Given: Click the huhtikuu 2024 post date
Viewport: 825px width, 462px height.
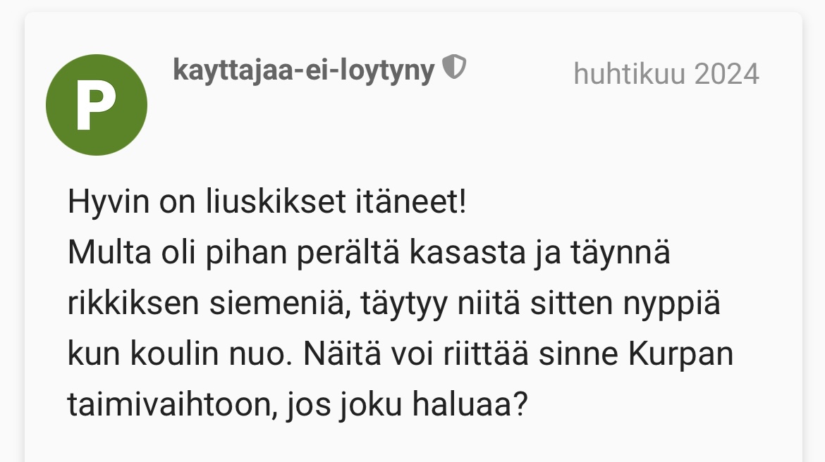Looking at the screenshot, I should tap(666, 73).
